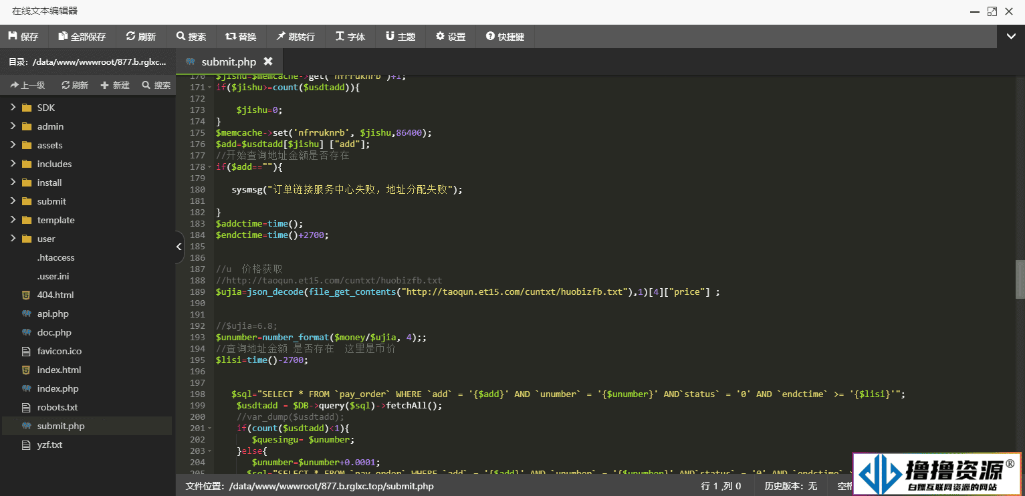Expand the user folder arrow
This screenshot has height=496, width=1025.
coord(12,239)
